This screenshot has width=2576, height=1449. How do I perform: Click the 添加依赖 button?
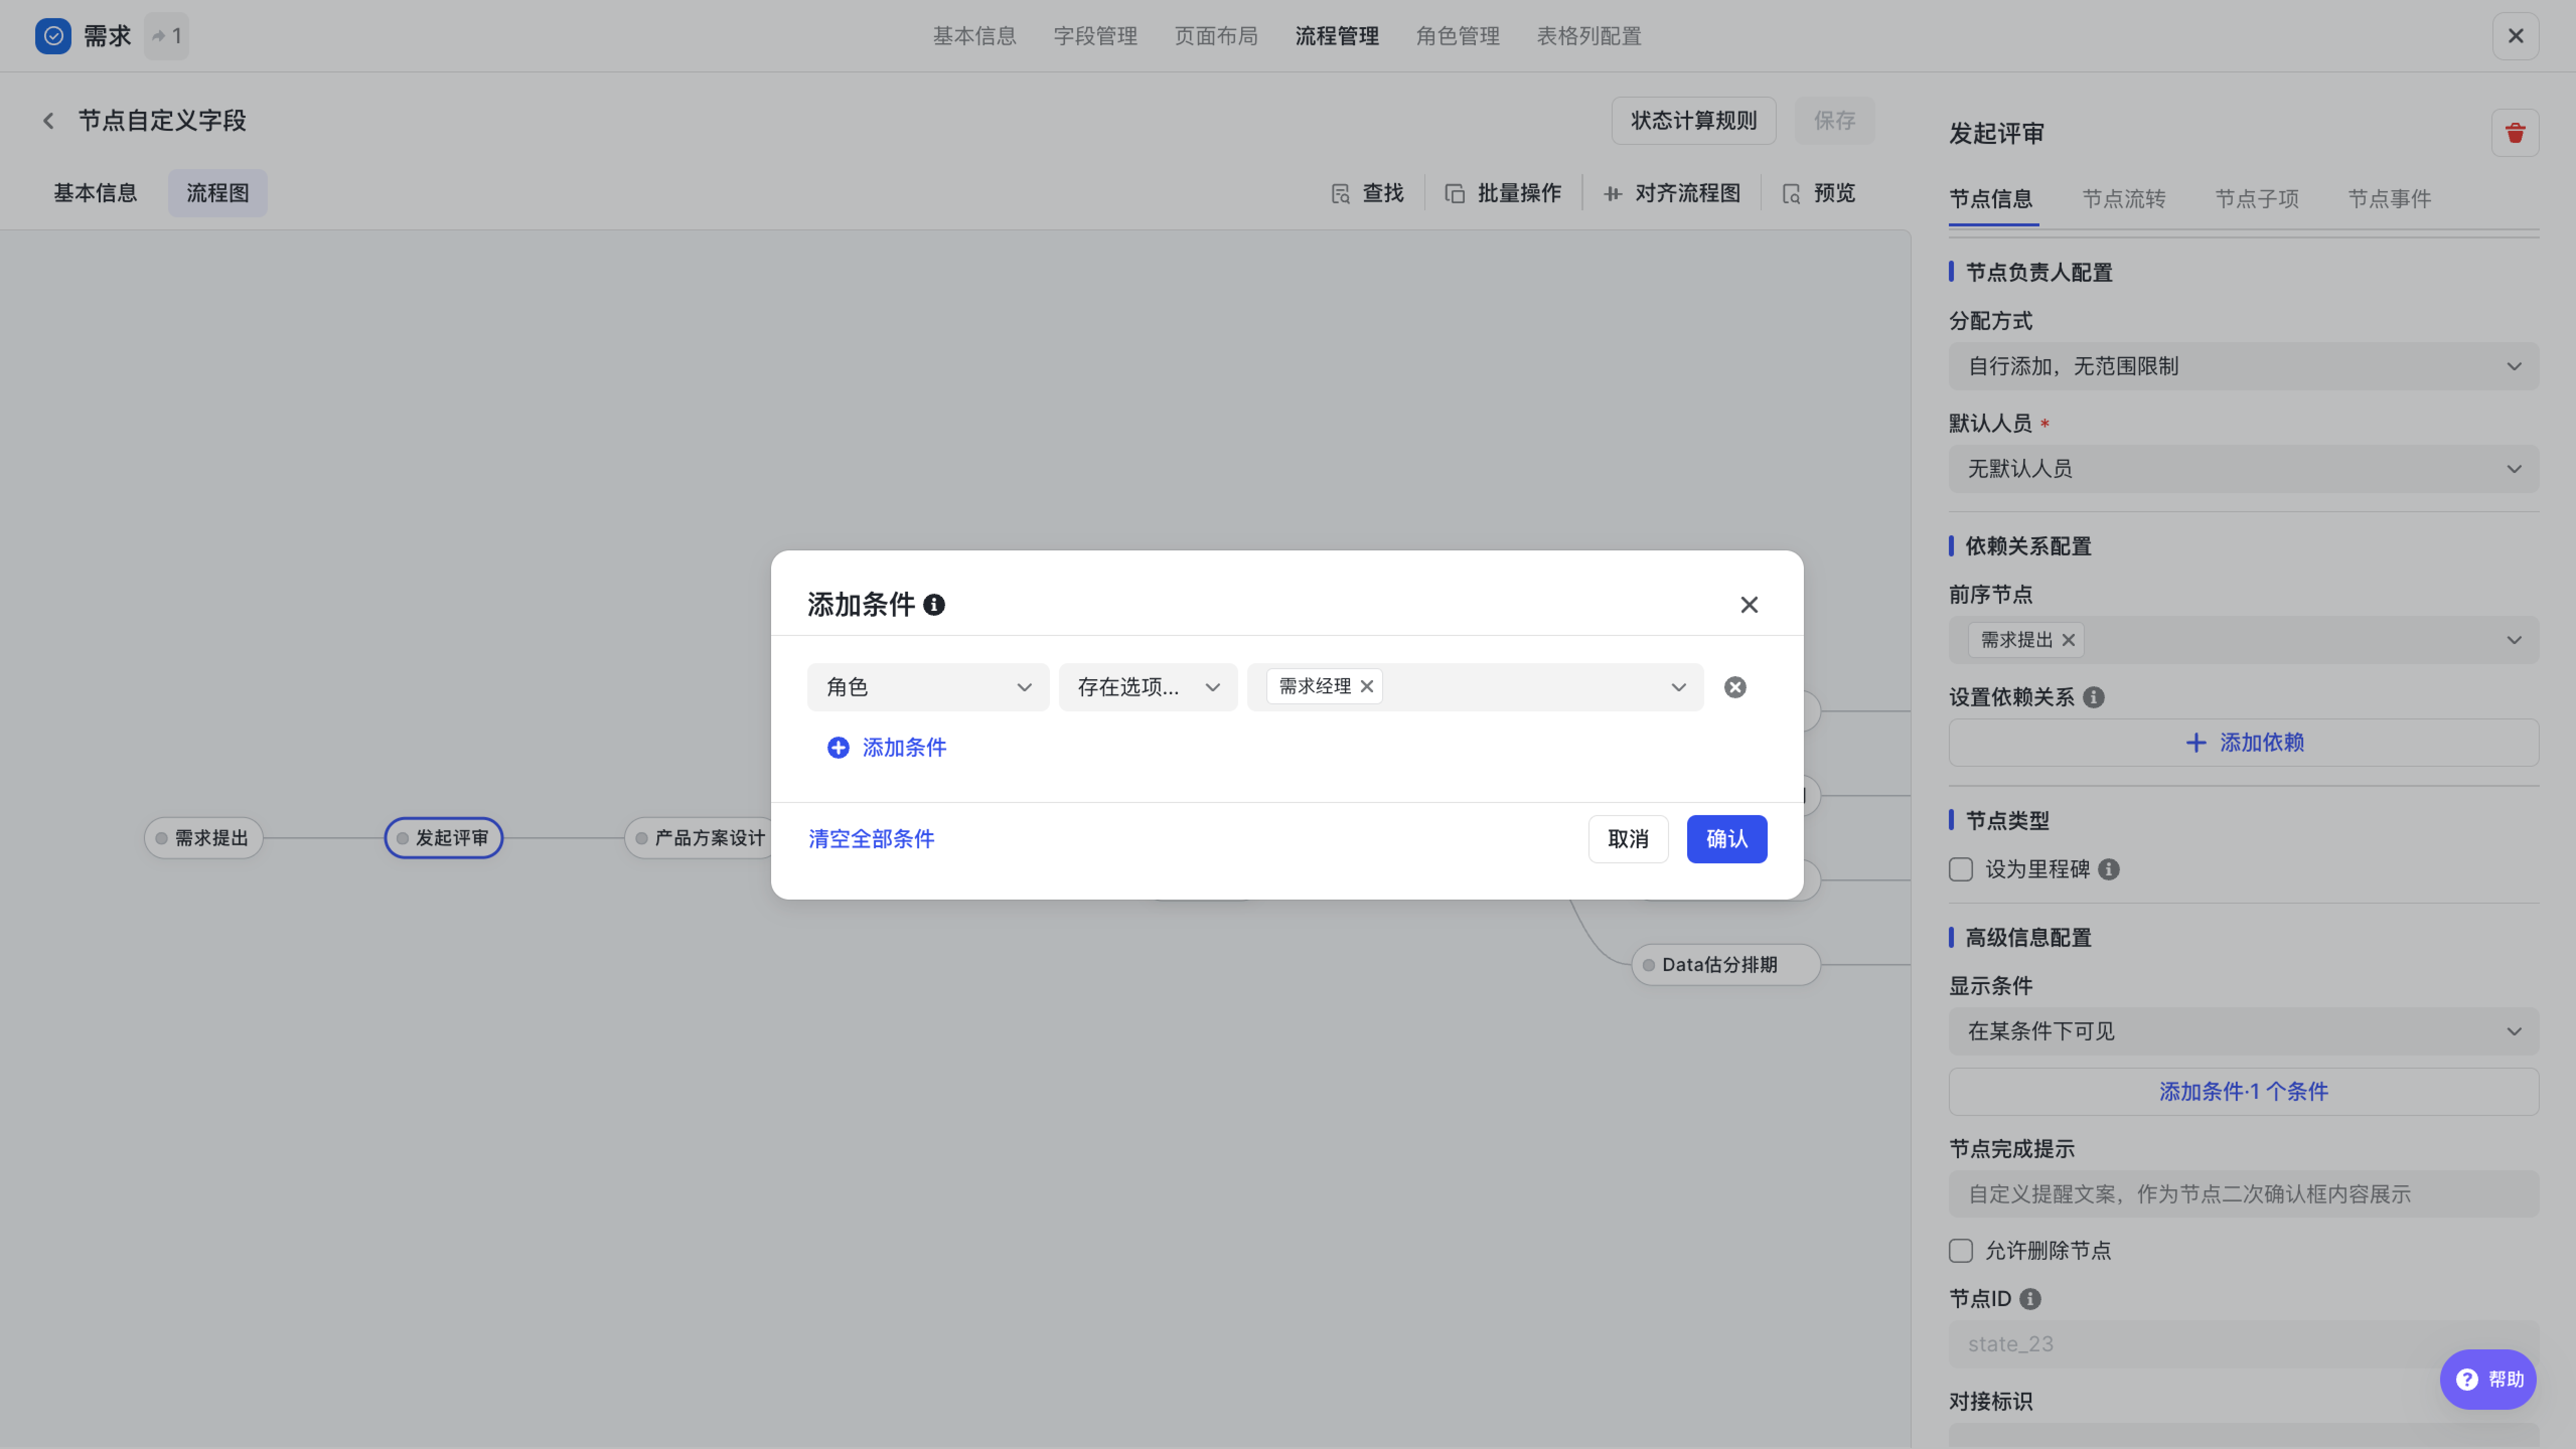[x=2243, y=743]
